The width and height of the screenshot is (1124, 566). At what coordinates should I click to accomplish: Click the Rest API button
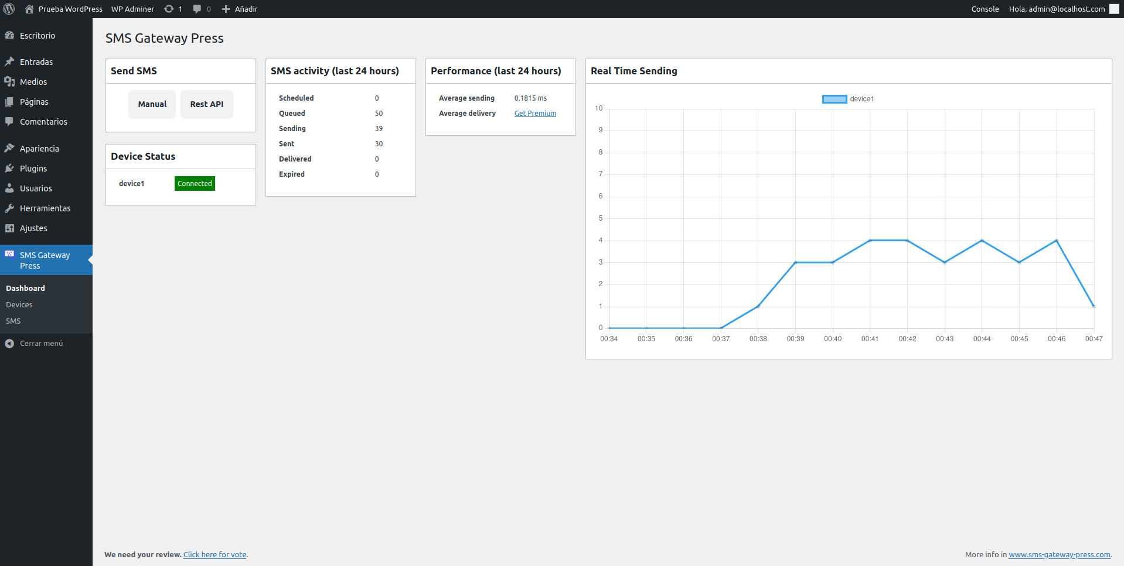207,104
